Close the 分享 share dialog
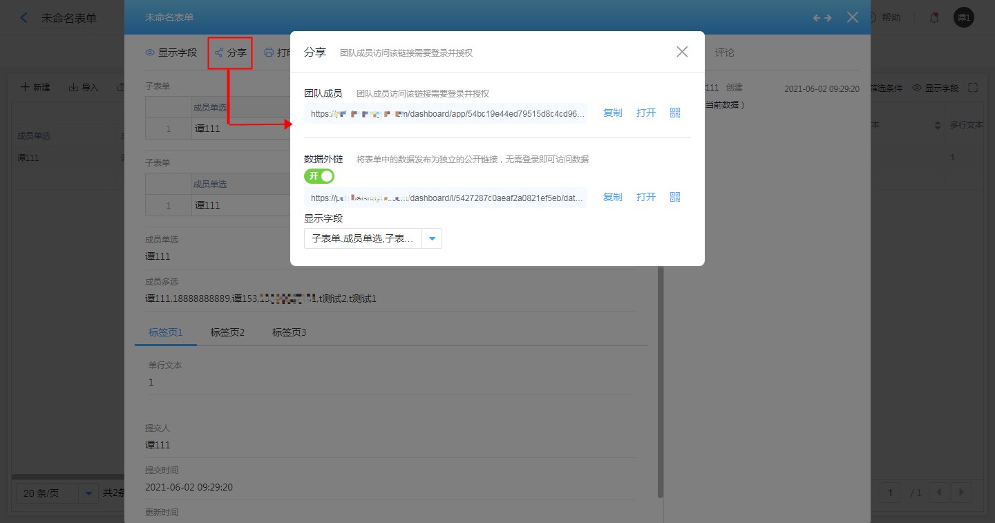 point(682,52)
